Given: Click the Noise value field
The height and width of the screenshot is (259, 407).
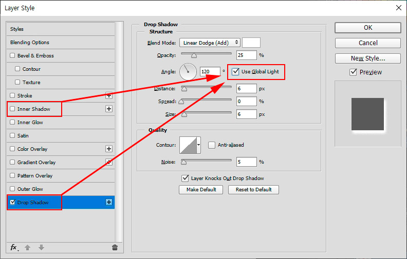Looking at the screenshot, I should coord(246,162).
